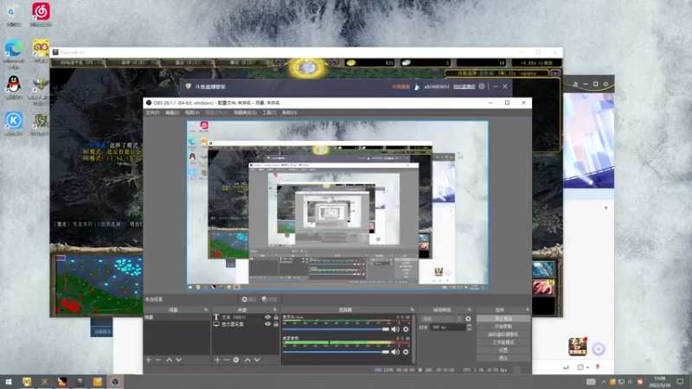
Task: Move the scene up in the Scenes panel
Action: pos(169,360)
